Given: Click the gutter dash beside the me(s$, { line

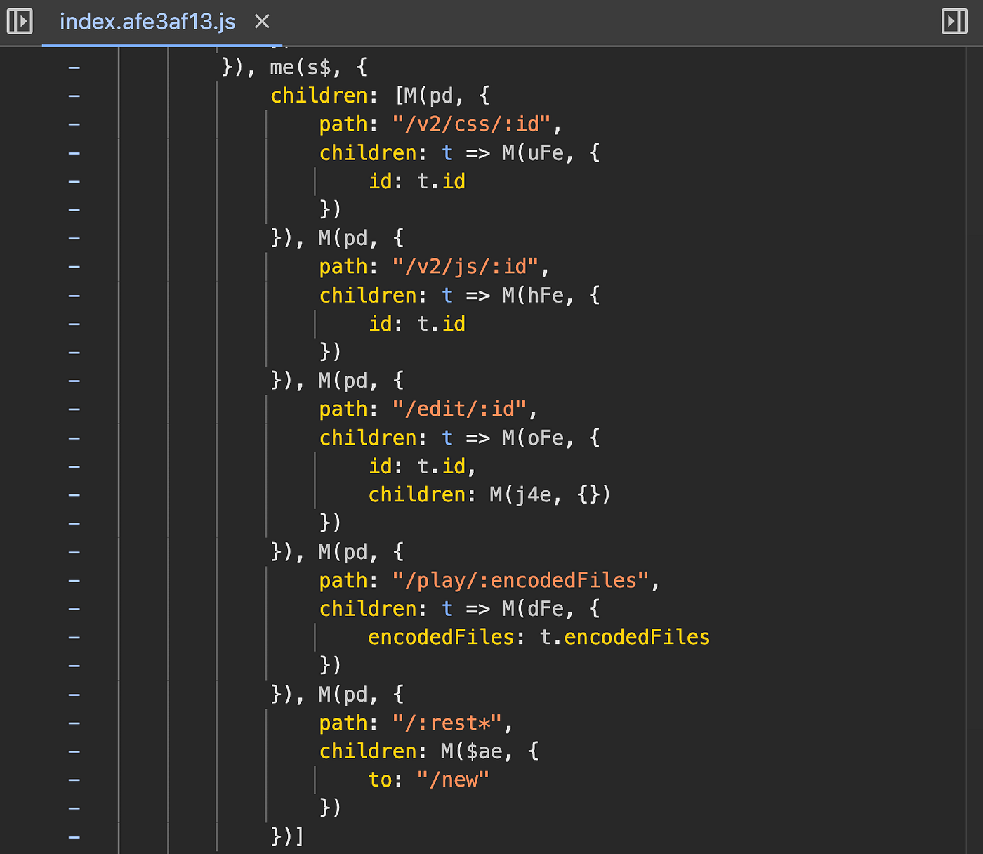Looking at the screenshot, I should [x=74, y=67].
